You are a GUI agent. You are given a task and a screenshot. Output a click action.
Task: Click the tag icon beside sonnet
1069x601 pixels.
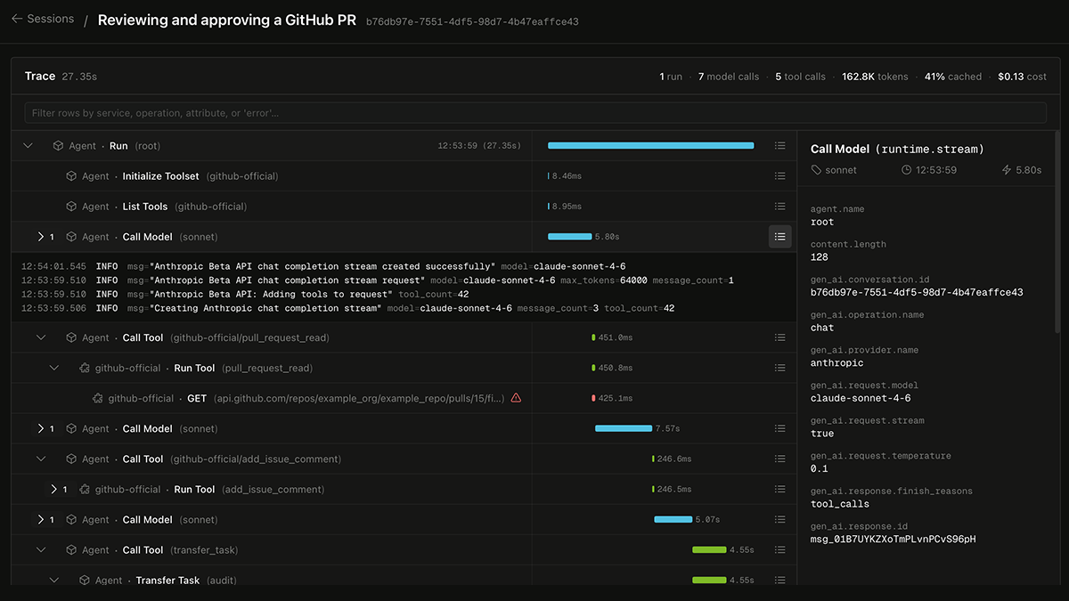(816, 170)
